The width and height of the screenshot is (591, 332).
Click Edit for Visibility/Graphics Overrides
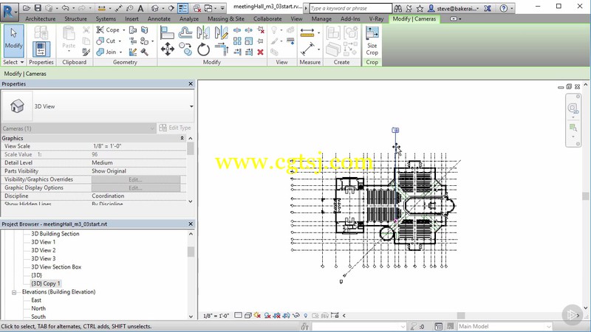pyautogui.click(x=136, y=179)
